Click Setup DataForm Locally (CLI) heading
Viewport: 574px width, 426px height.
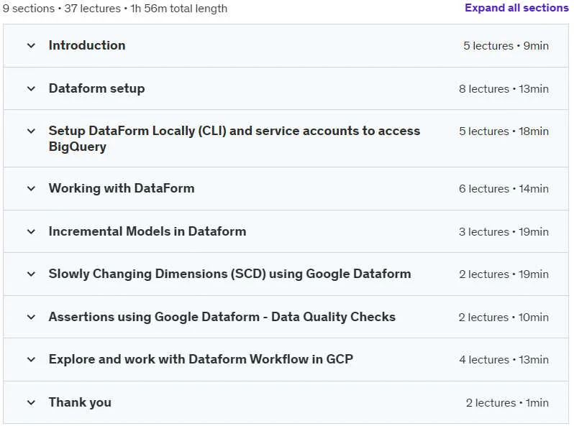point(234,139)
